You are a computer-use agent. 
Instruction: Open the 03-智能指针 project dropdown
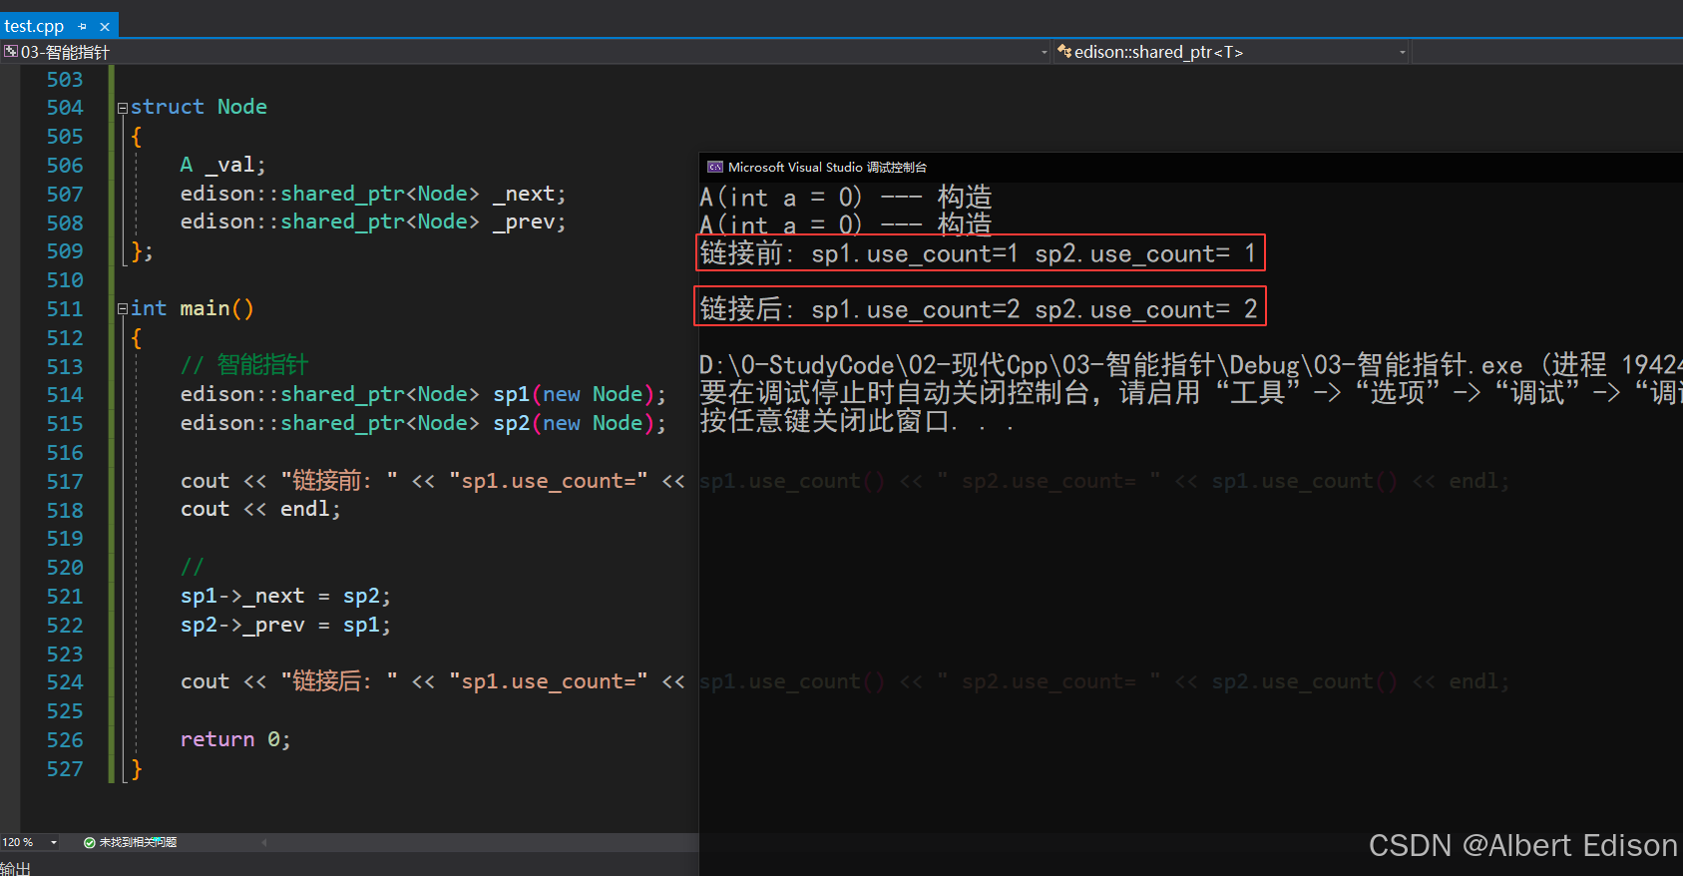click(1044, 52)
